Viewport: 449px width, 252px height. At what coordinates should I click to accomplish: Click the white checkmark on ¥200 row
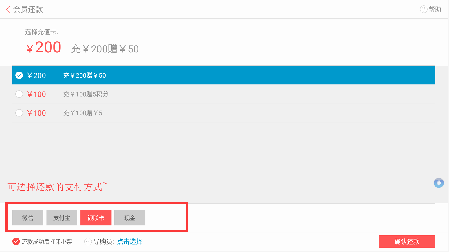[x=19, y=75]
